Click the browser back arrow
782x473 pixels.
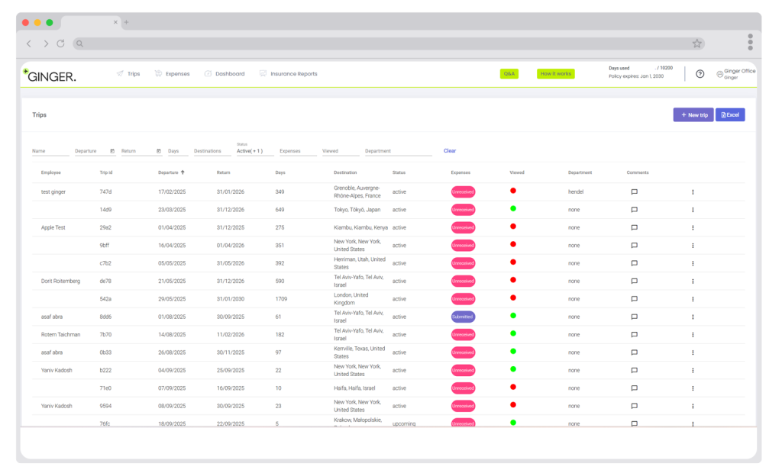(x=29, y=43)
